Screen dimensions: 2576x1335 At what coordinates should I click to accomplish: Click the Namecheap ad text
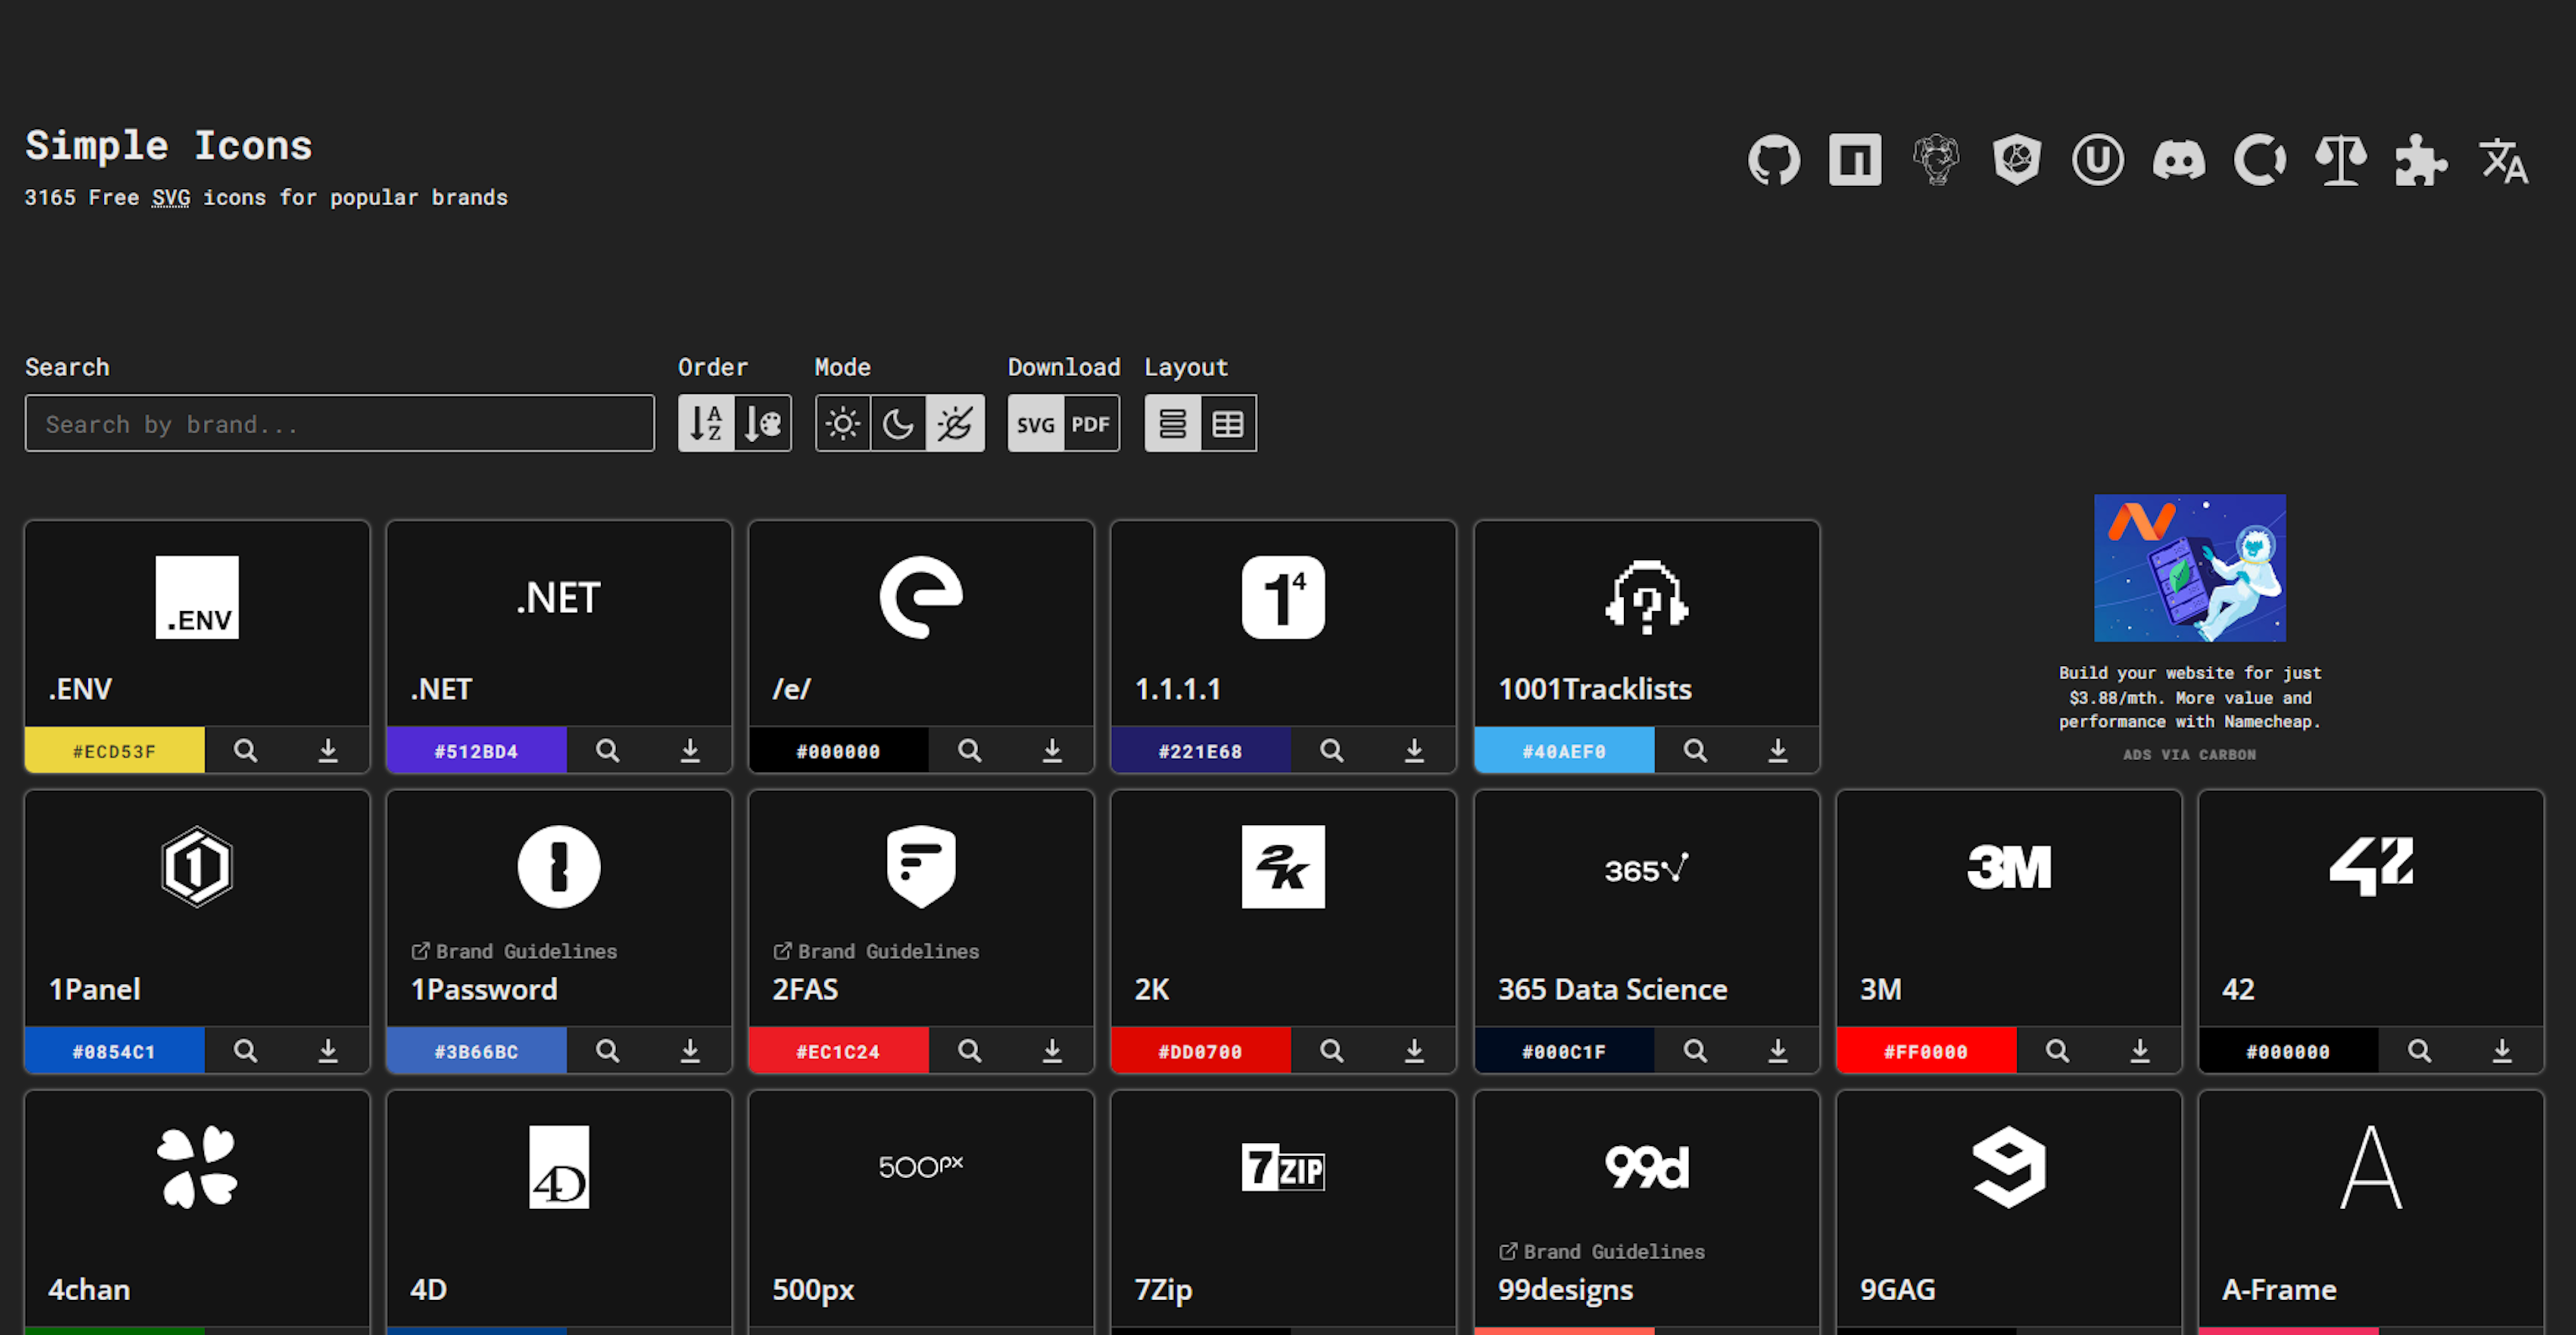2189,697
